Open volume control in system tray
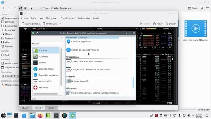The height and width of the screenshot is (119, 211). [x=189, y=115]
